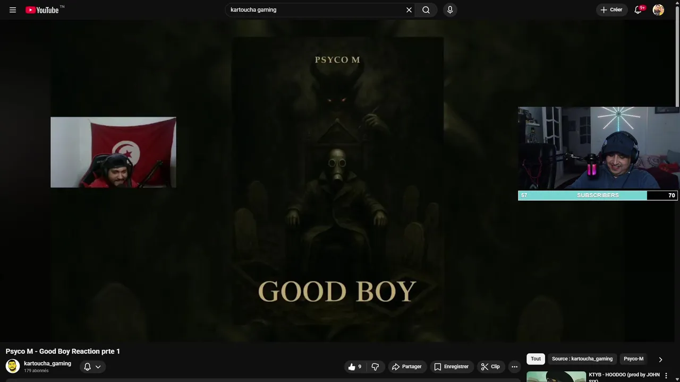The width and height of the screenshot is (680, 382).
Task: Dislike the video with thumbs down
Action: [375, 367]
